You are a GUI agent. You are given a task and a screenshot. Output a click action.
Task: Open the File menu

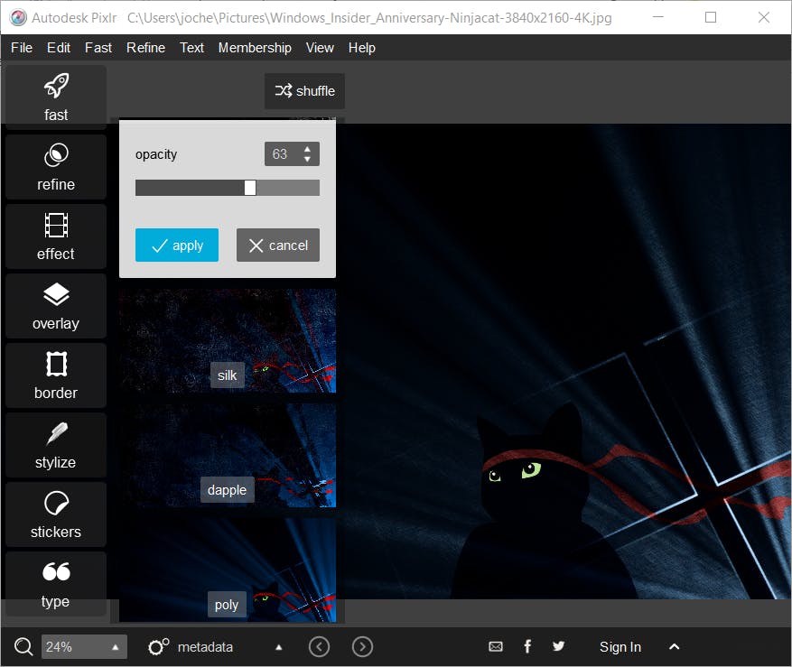(x=22, y=48)
